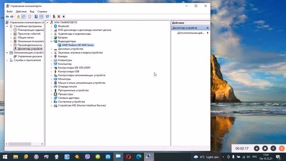Select Управление дисками in left tree

point(30,56)
